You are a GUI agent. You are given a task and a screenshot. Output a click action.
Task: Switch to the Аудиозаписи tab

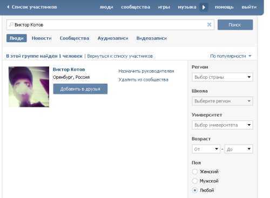point(113,38)
